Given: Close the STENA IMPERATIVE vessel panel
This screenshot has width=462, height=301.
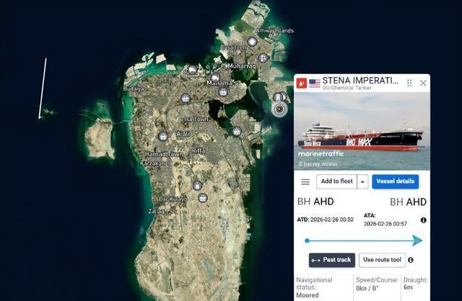Looking at the screenshot, I should pos(423,83).
